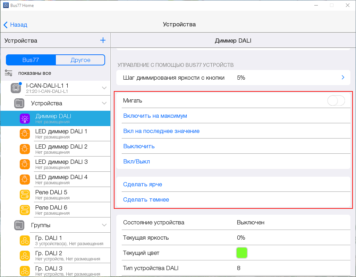Screen dimensions: 356x277
Task: Click the LED диммер DALI 4 icon
Action: [x=25, y=179]
